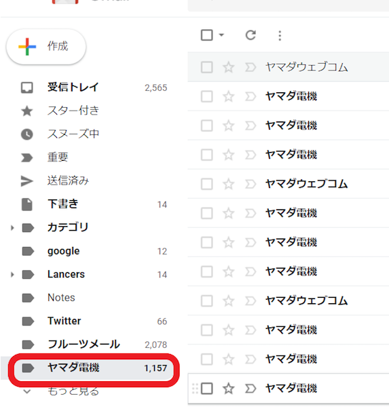Expand もっと見る using the chevron
The height and width of the screenshot is (407, 389).
click(x=26, y=391)
